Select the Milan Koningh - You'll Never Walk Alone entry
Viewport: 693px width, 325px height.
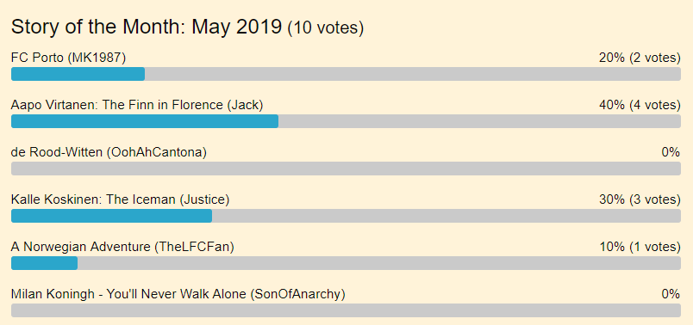pos(178,294)
